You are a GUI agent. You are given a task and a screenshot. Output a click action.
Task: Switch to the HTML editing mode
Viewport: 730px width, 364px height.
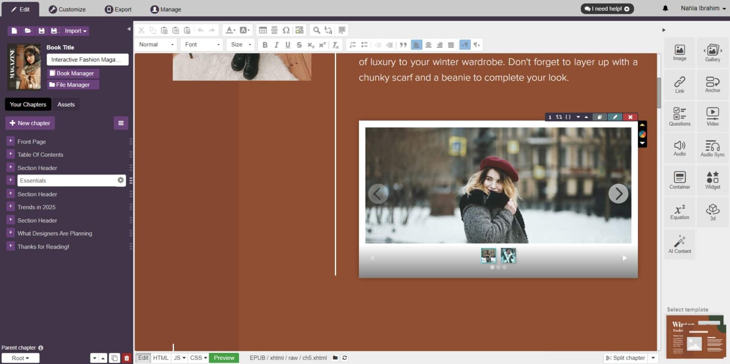click(161, 358)
